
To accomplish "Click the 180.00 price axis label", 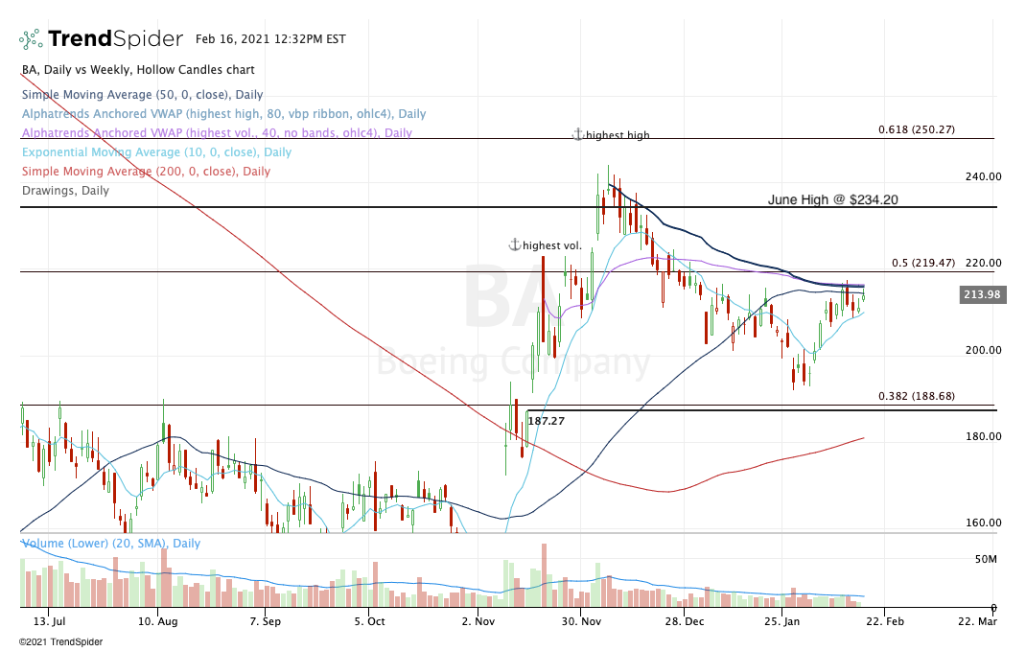I will pyautogui.click(x=983, y=436).
